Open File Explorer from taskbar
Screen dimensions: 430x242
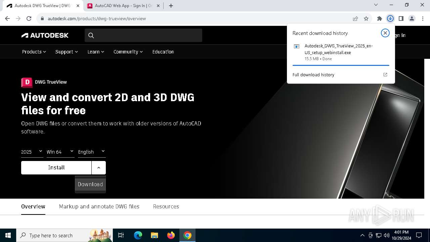[155, 235]
